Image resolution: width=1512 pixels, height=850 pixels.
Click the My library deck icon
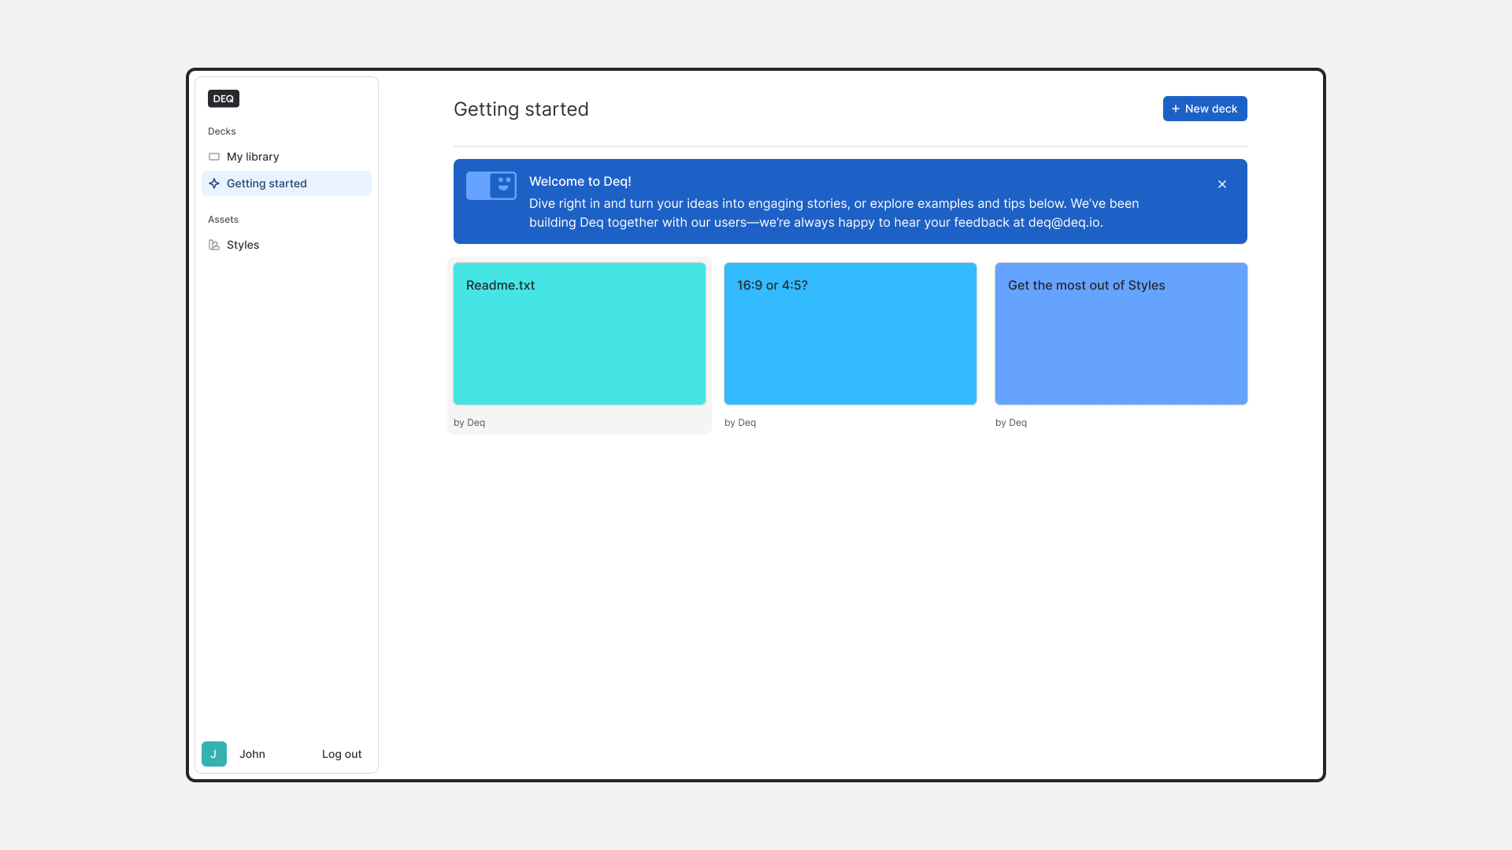[214, 157]
